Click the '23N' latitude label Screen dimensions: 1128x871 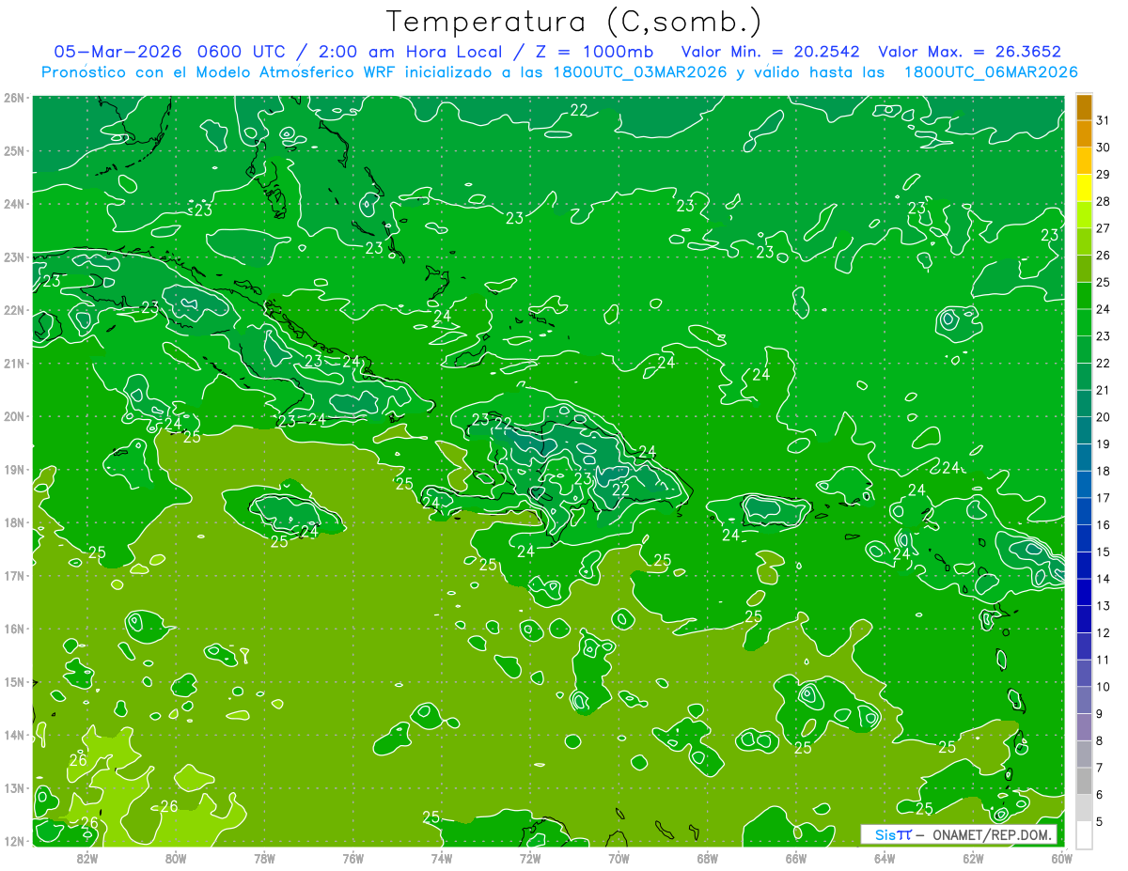click(14, 257)
